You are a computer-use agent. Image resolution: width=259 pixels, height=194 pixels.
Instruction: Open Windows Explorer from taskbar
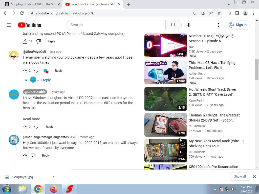pyautogui.click(x=23, y=189)
